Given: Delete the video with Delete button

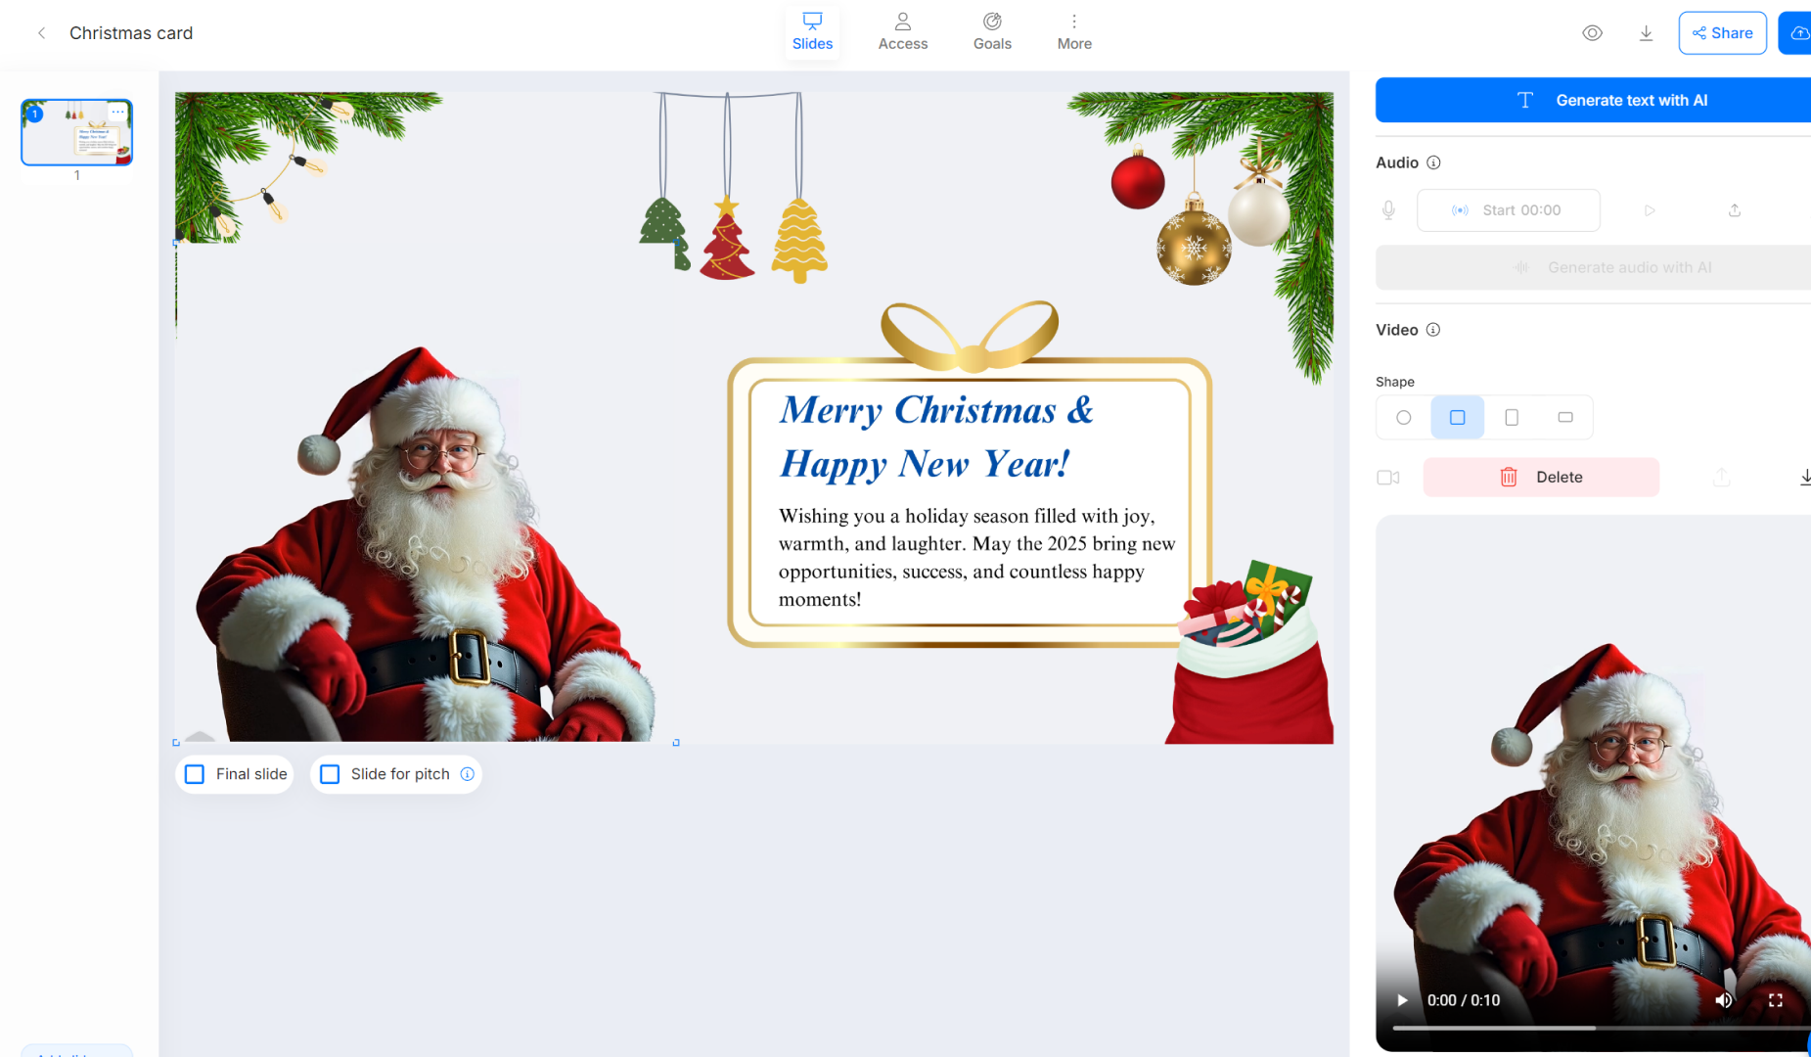Looking at the screenshot, I should (x=1541, y=478).
